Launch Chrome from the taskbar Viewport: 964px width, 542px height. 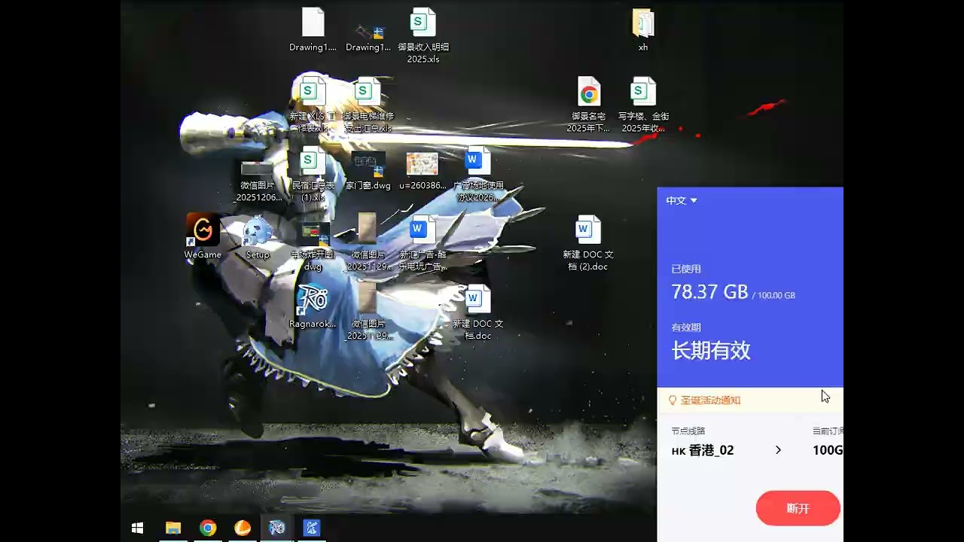tap(208, 528)
